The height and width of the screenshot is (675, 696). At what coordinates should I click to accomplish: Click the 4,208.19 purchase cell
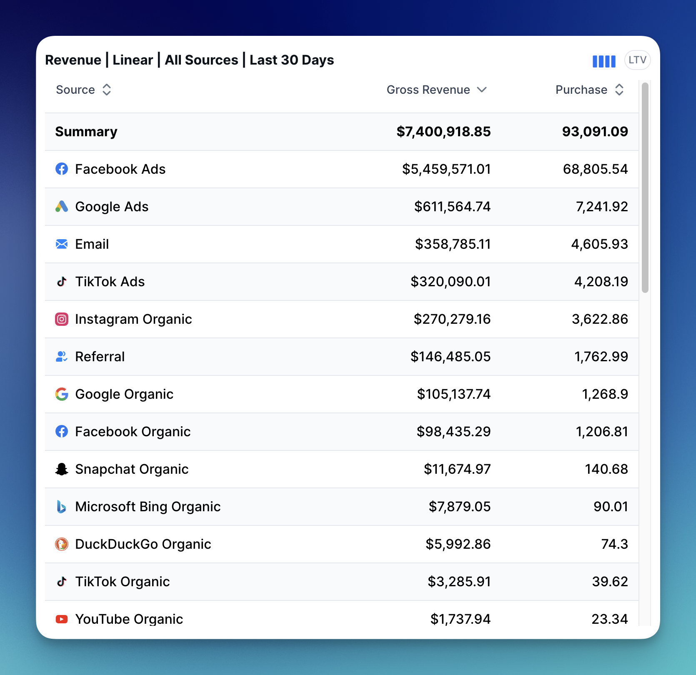[x=601, y=282]
